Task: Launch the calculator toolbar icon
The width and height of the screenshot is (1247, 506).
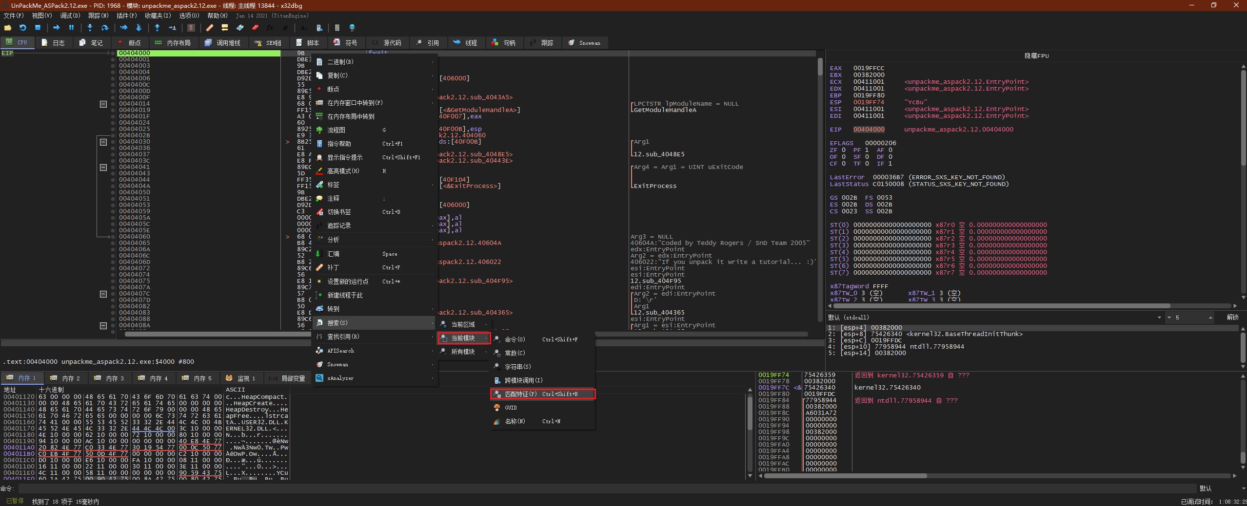Action: (336, 28)
